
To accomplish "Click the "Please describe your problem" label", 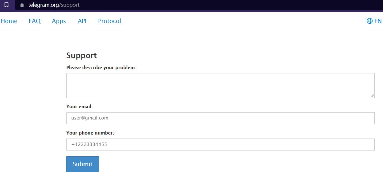I will (101, 67).
